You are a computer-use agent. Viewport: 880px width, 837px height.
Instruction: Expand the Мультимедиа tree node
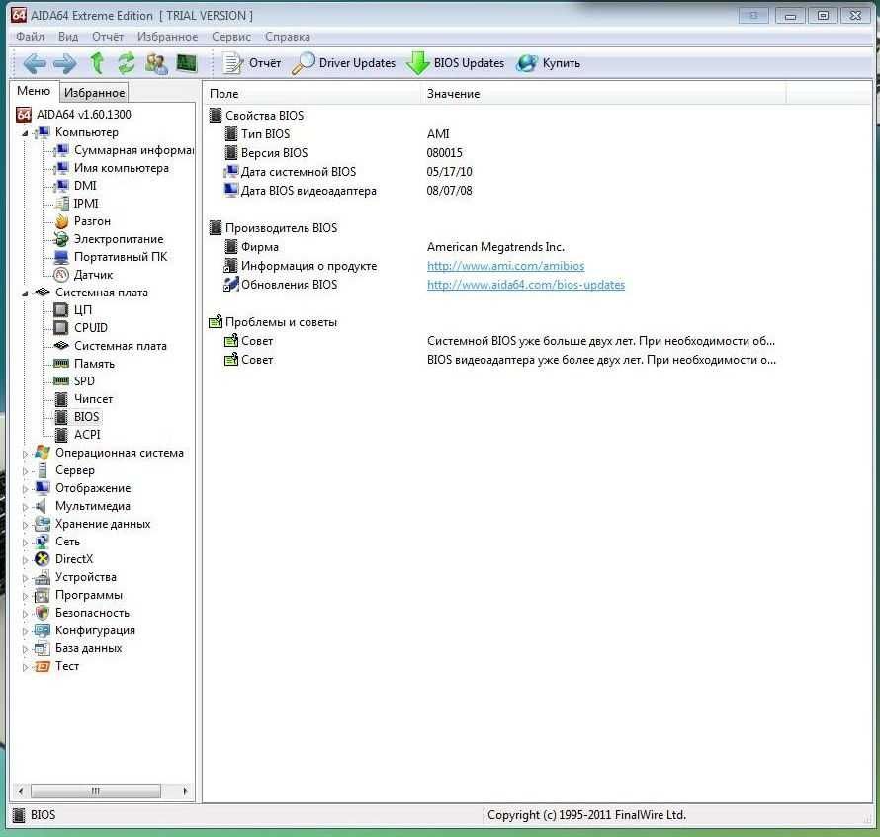(x=25, y=507)
